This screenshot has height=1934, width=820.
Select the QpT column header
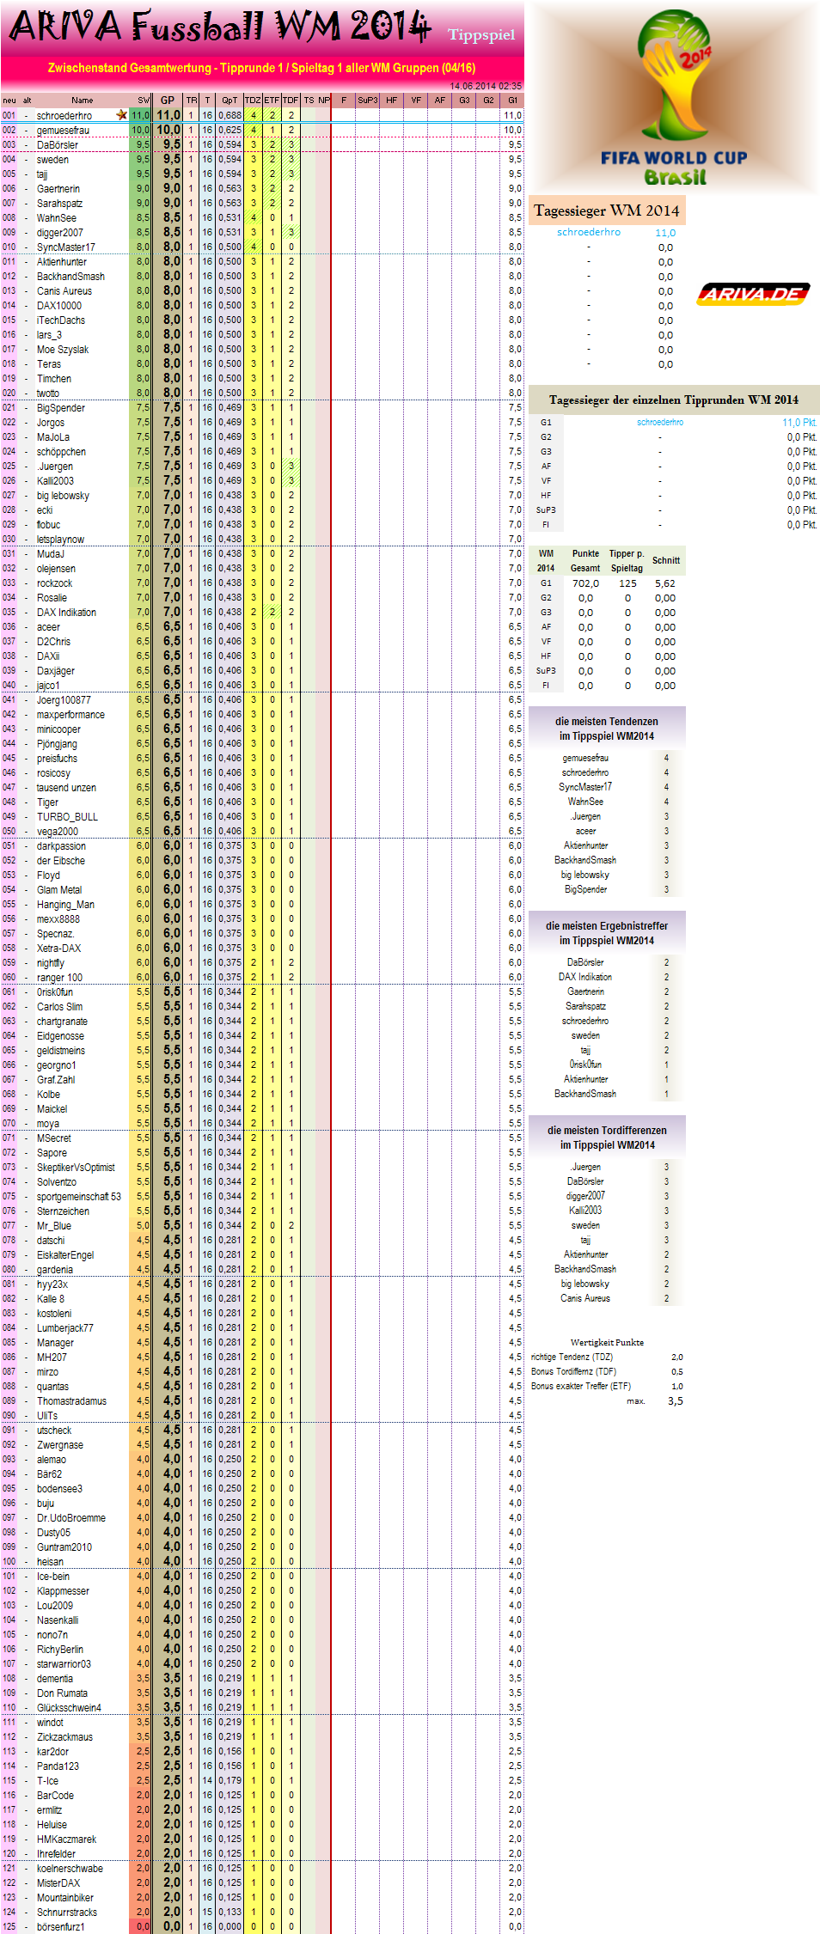pyautogui.click(x=229, y=101)
